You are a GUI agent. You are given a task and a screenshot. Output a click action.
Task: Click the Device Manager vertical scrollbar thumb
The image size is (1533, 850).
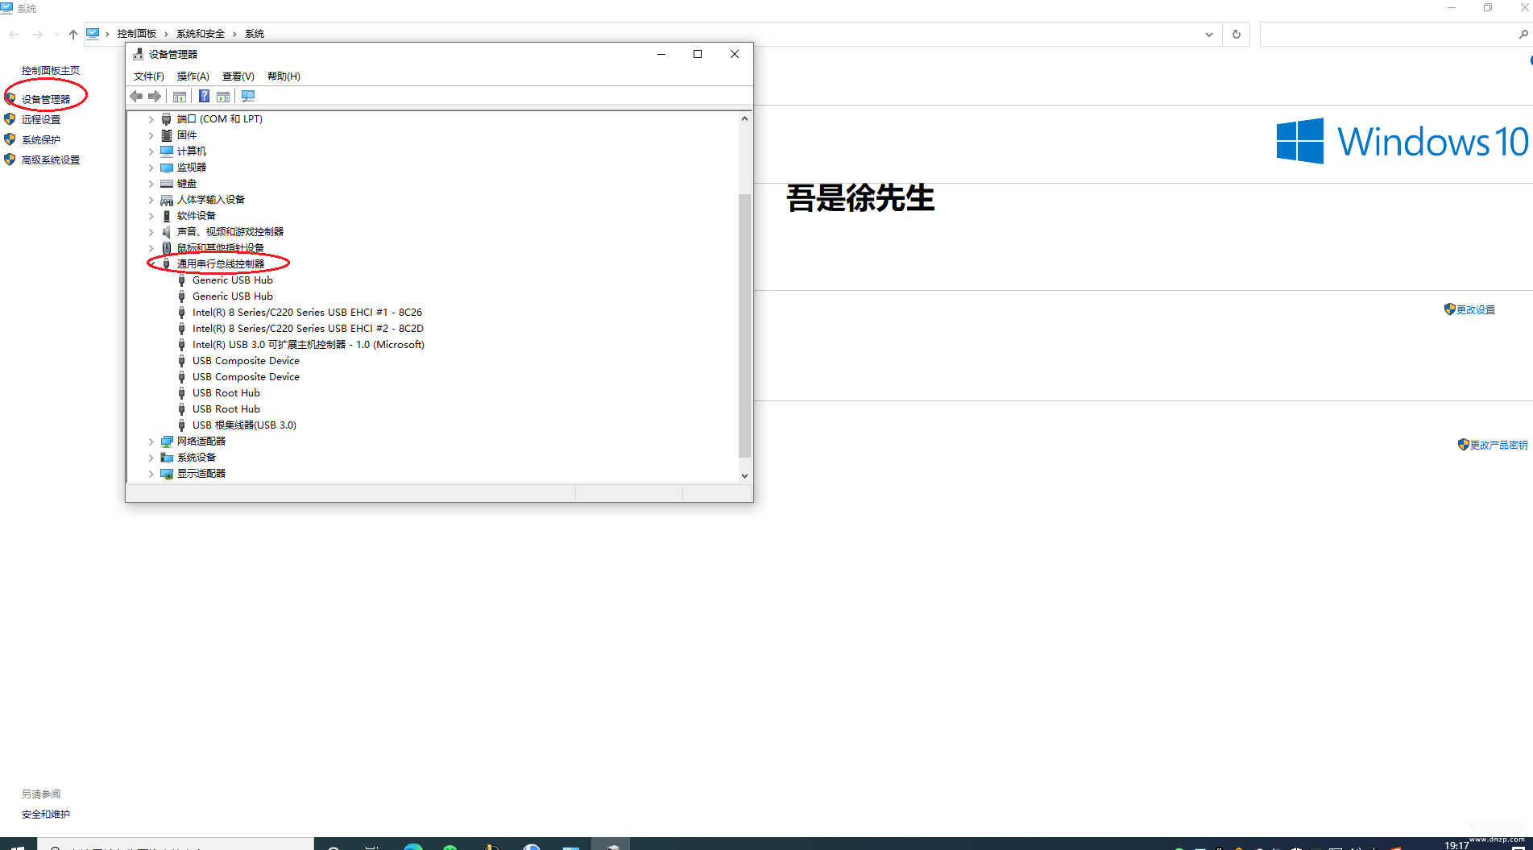point(744,325)
